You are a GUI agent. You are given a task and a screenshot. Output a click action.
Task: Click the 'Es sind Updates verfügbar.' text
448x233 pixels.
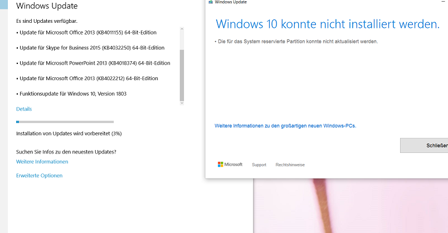coord(47,21)
